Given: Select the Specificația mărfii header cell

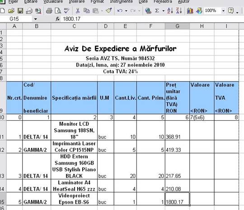Looking at the screenshot, I should coord(74,98).
